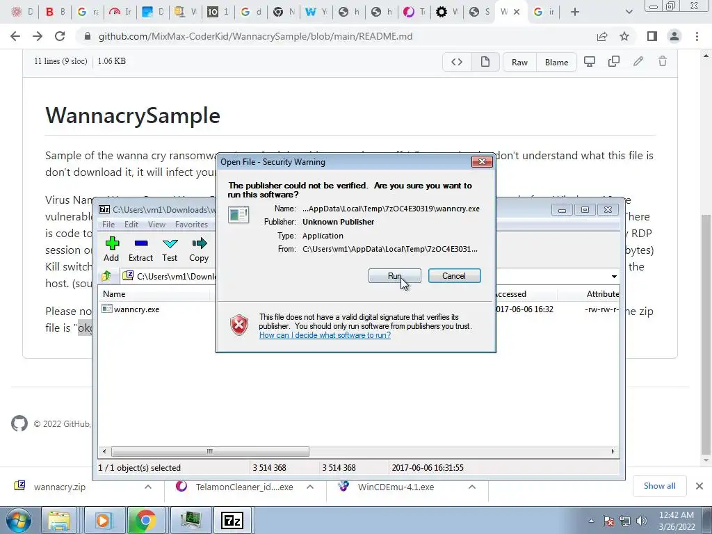Click the browser Back arrow
712x534 pixels.
coord(15,36)
